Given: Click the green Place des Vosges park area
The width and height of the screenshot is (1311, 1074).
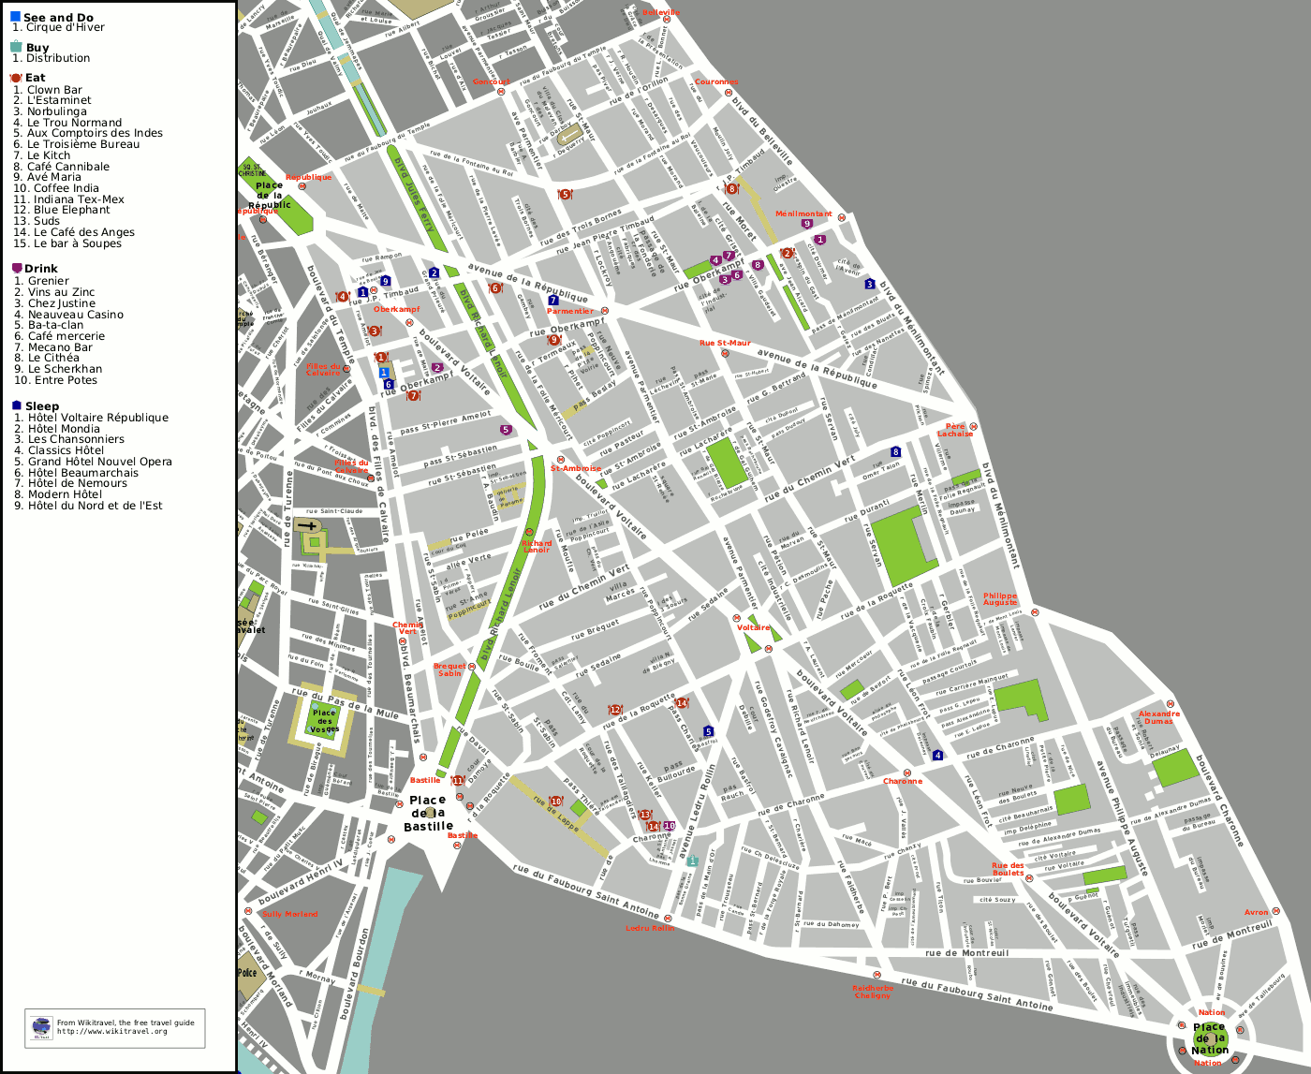Looking at the screenshot, I should click(323, 721).
